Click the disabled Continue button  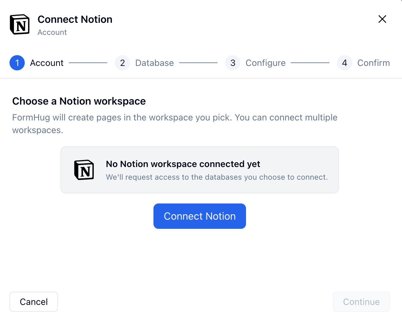point(361,302)
